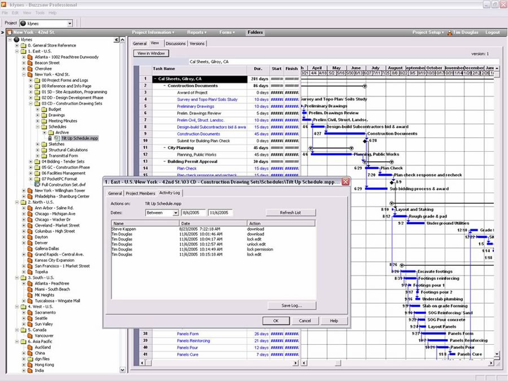Click the Logout link
This screenshot has width=508, height=381.
[492, 32]
